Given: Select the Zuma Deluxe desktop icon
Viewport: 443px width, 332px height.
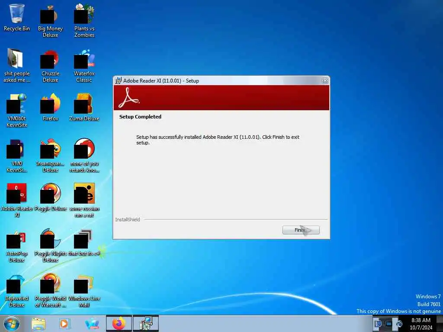Looking at the screenshot, I should (x=84, y=107).
